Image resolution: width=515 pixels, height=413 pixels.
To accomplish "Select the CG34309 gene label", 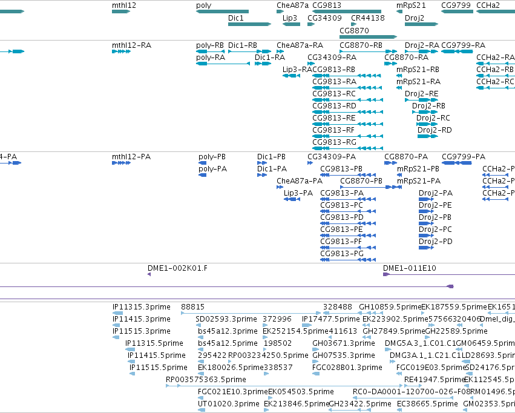I will 324,18.
